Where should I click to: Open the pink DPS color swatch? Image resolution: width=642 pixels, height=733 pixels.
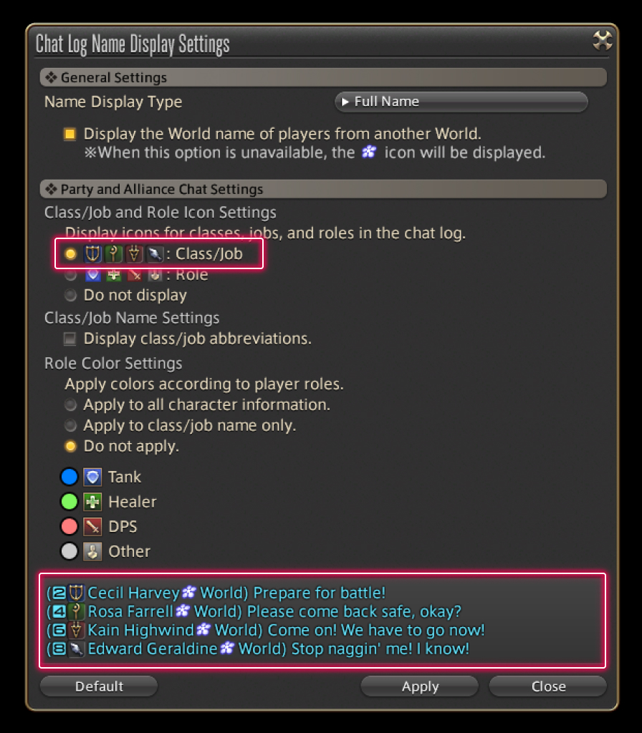(70, 526)
